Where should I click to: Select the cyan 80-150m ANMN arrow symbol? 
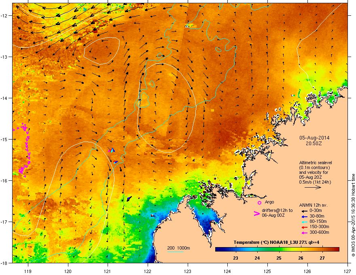pyautogui.click(x=305, y=222)
